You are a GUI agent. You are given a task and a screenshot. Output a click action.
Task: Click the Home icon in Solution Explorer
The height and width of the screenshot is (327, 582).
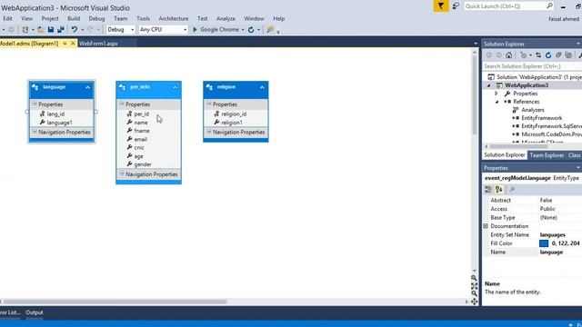coord(509,55)
